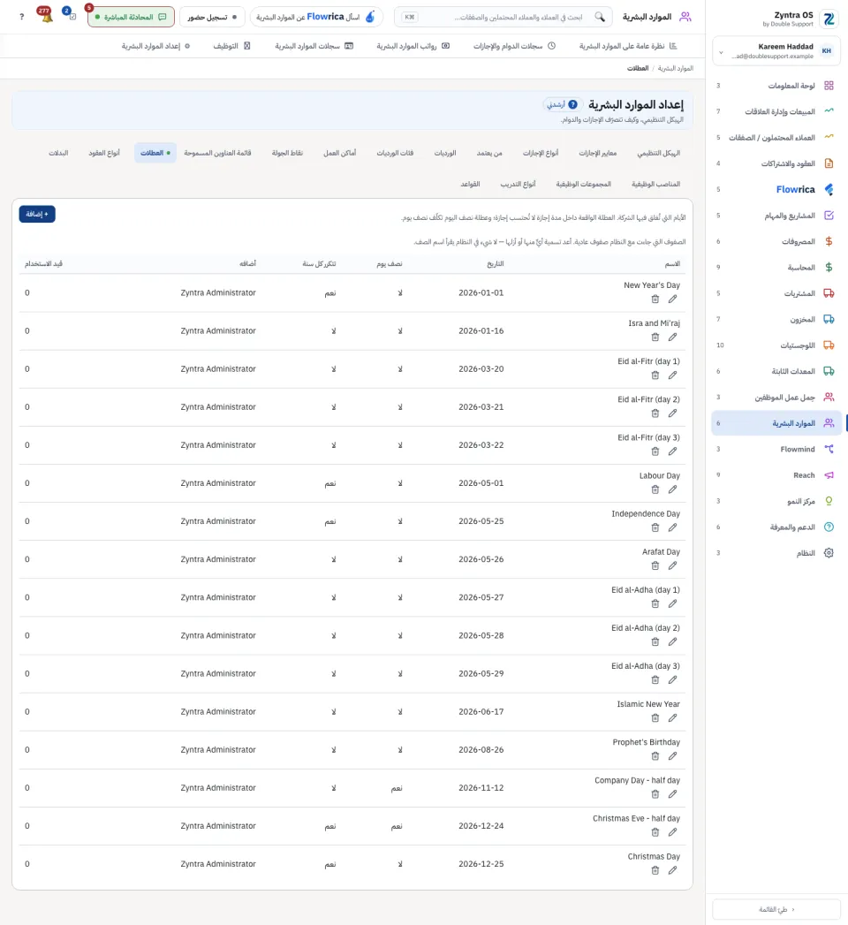The image size is (848, 925).
Task: Click the pencil icon for Labour Day
Action: point(672,489)
